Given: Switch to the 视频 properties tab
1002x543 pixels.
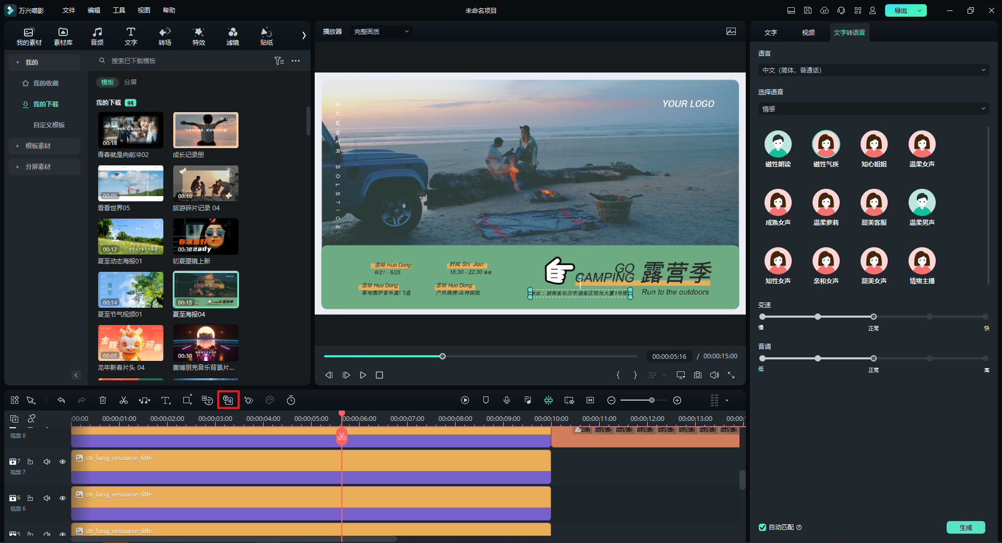Looking at the screenshot, I should [808, 32].
